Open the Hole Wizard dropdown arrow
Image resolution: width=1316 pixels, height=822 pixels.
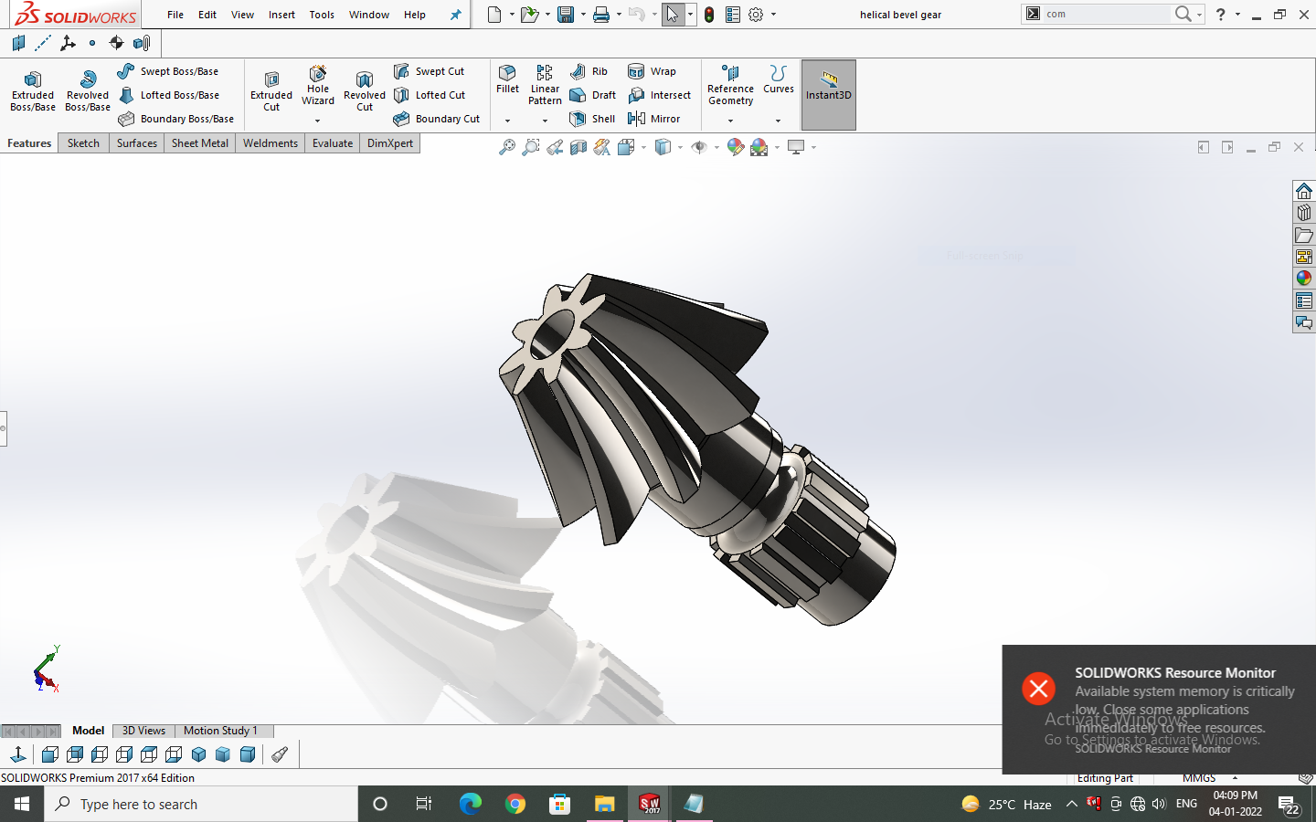318,121
